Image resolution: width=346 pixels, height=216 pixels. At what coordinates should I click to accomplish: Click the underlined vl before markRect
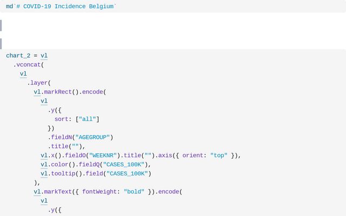pyautogui.click(x=37, y=92)
